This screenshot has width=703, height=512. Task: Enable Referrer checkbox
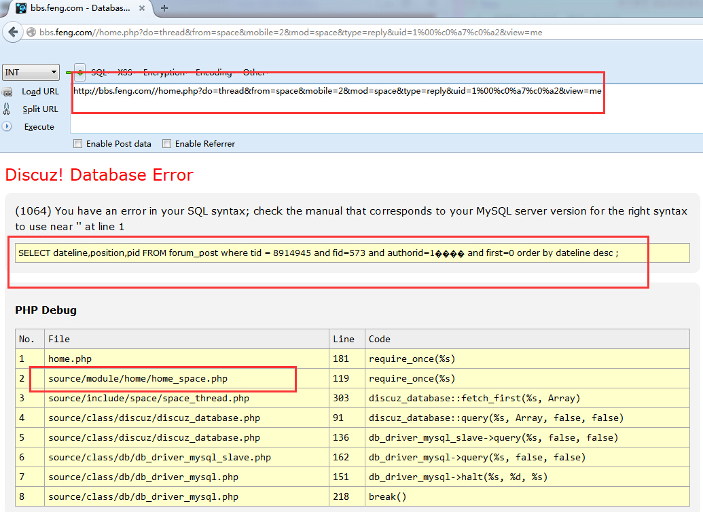coord(167,144)
